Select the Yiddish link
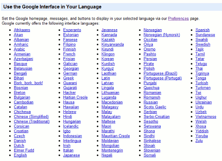222x161 pixels. [x=202, y=131]
